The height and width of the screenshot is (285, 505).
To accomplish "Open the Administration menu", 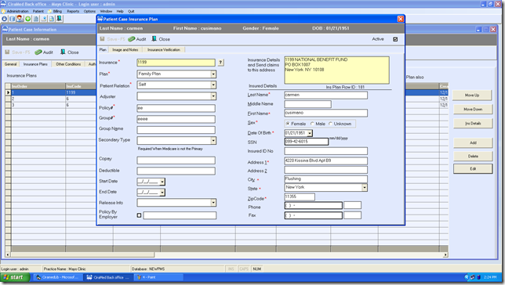I will click(17, 11).
